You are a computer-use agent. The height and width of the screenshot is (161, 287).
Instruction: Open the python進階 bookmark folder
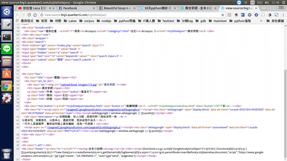click(240, 21)
